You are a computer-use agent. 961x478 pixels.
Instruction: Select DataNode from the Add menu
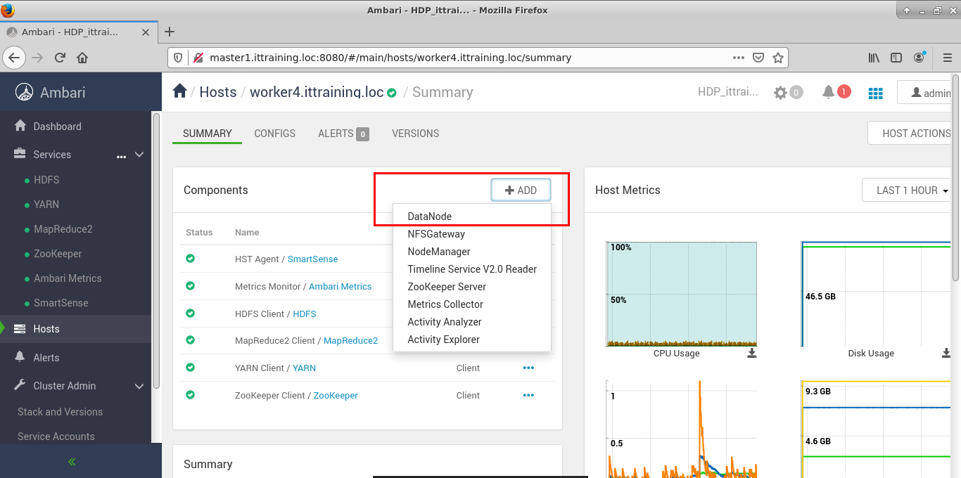[430, 217]
